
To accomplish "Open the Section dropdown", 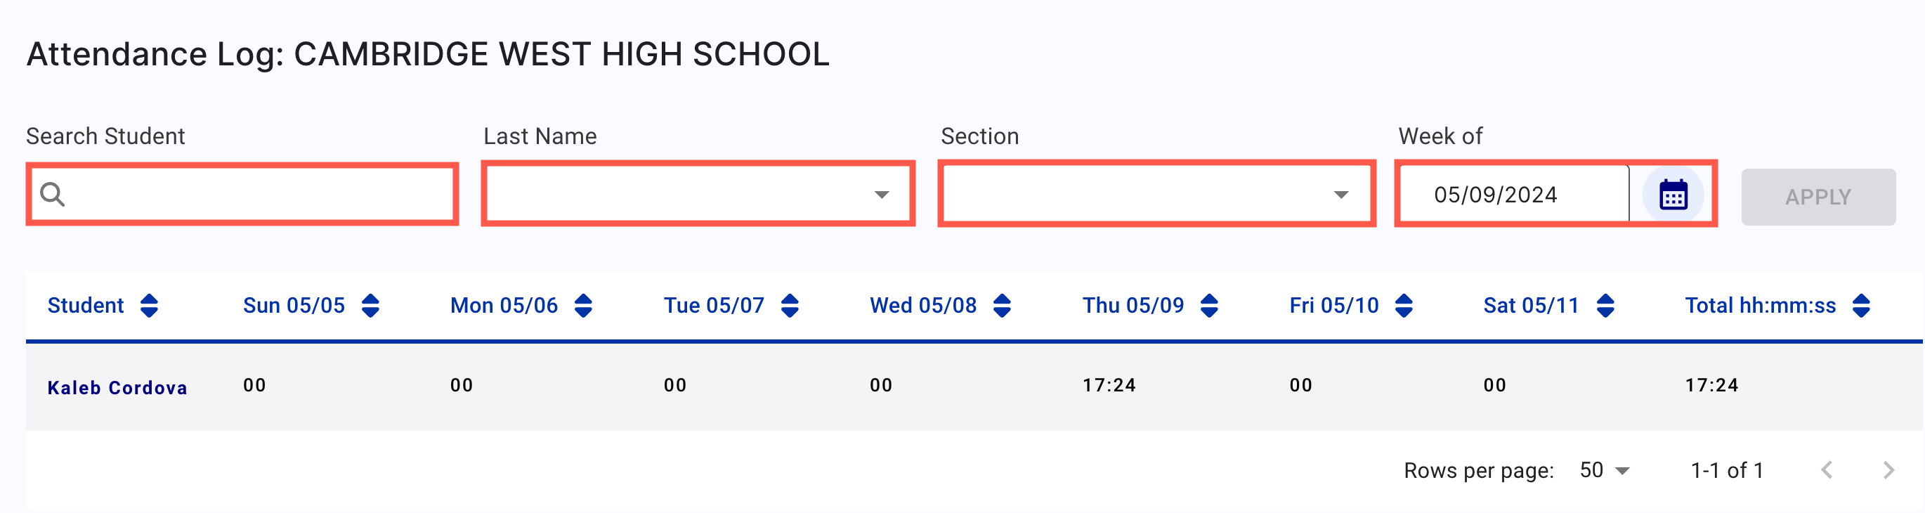I will 1340,194.
